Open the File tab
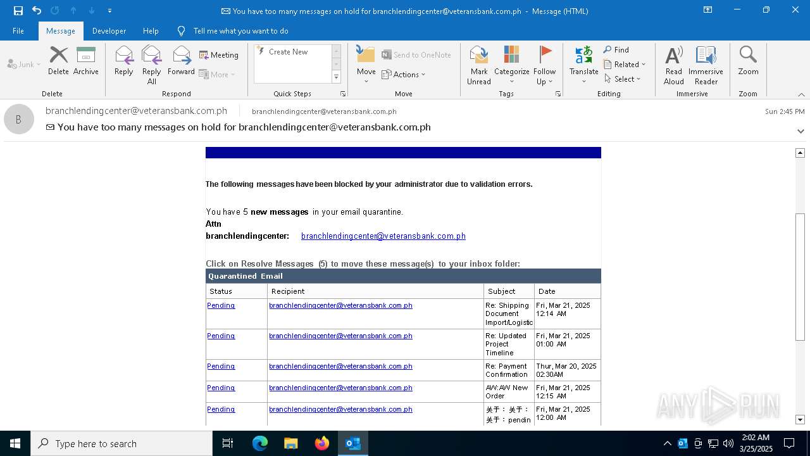 [18, 30]
